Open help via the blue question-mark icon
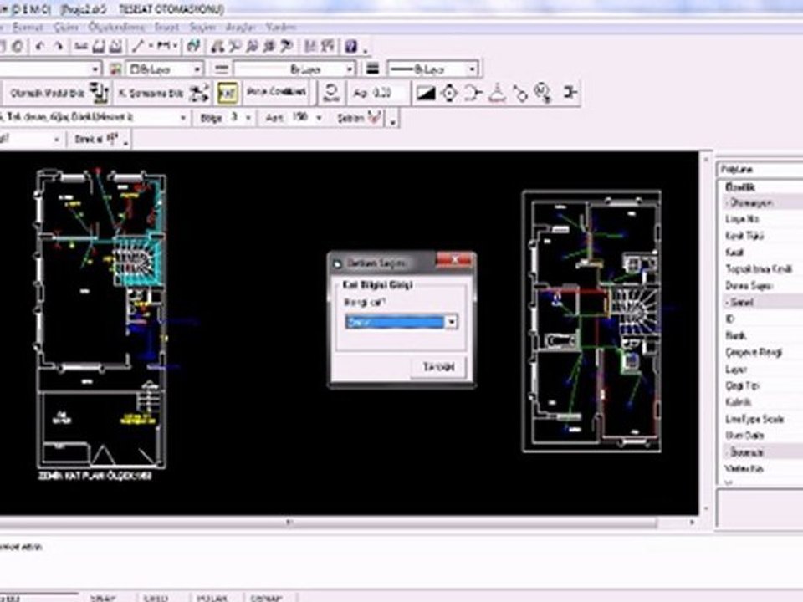803x602 pixels. click(350, 47)
